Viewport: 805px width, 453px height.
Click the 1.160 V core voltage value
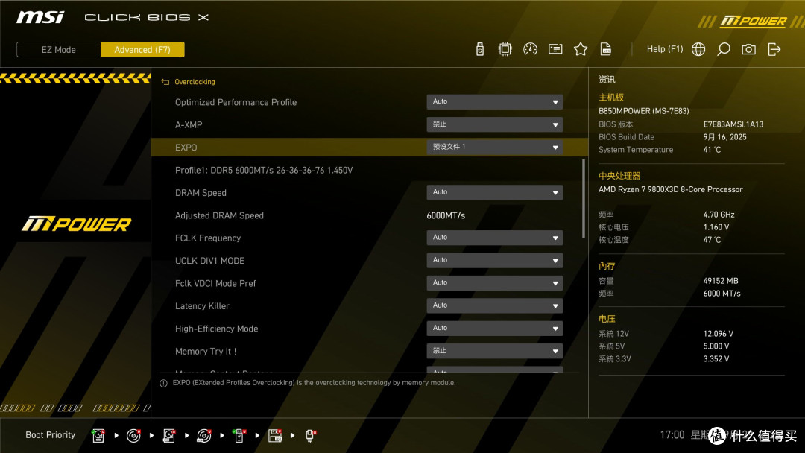716,227
